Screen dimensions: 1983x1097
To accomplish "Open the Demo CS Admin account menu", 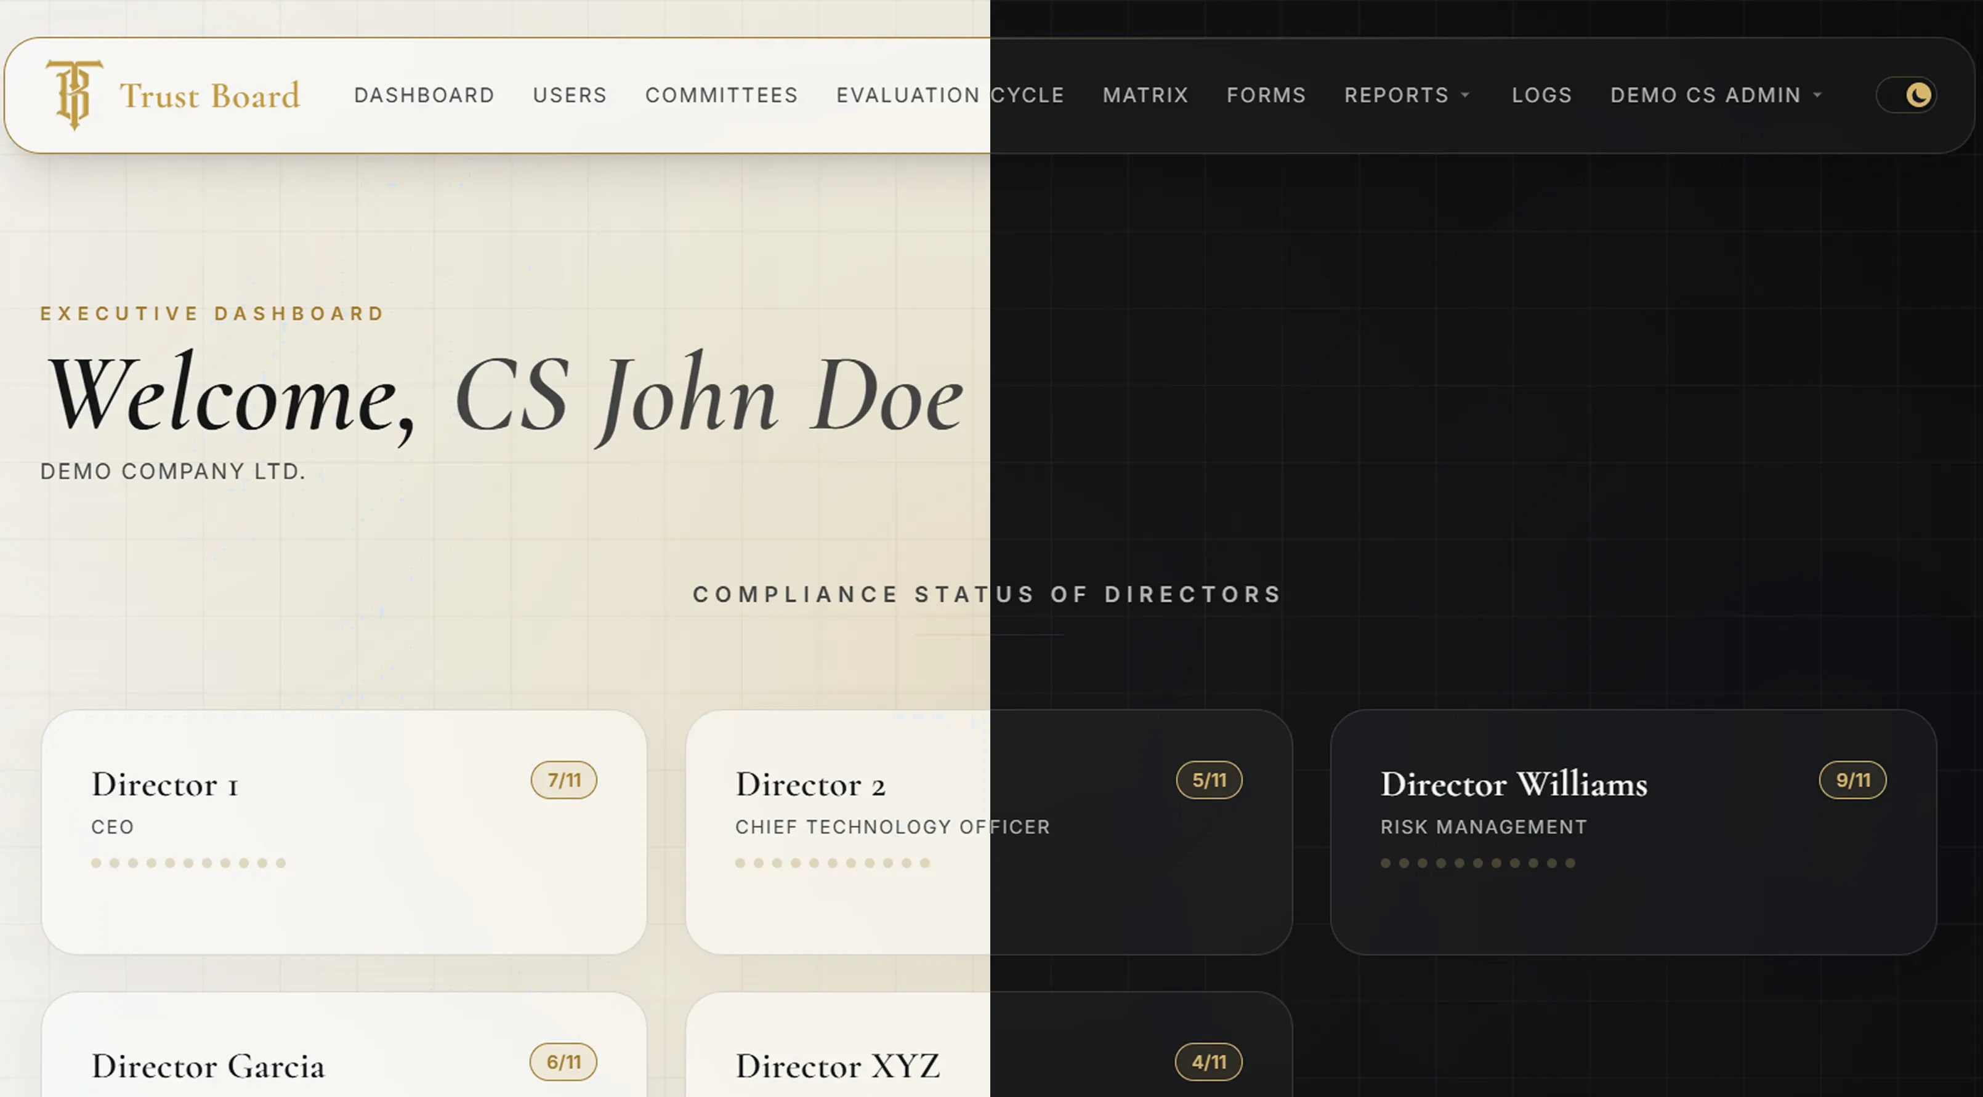I will 1716,95.
